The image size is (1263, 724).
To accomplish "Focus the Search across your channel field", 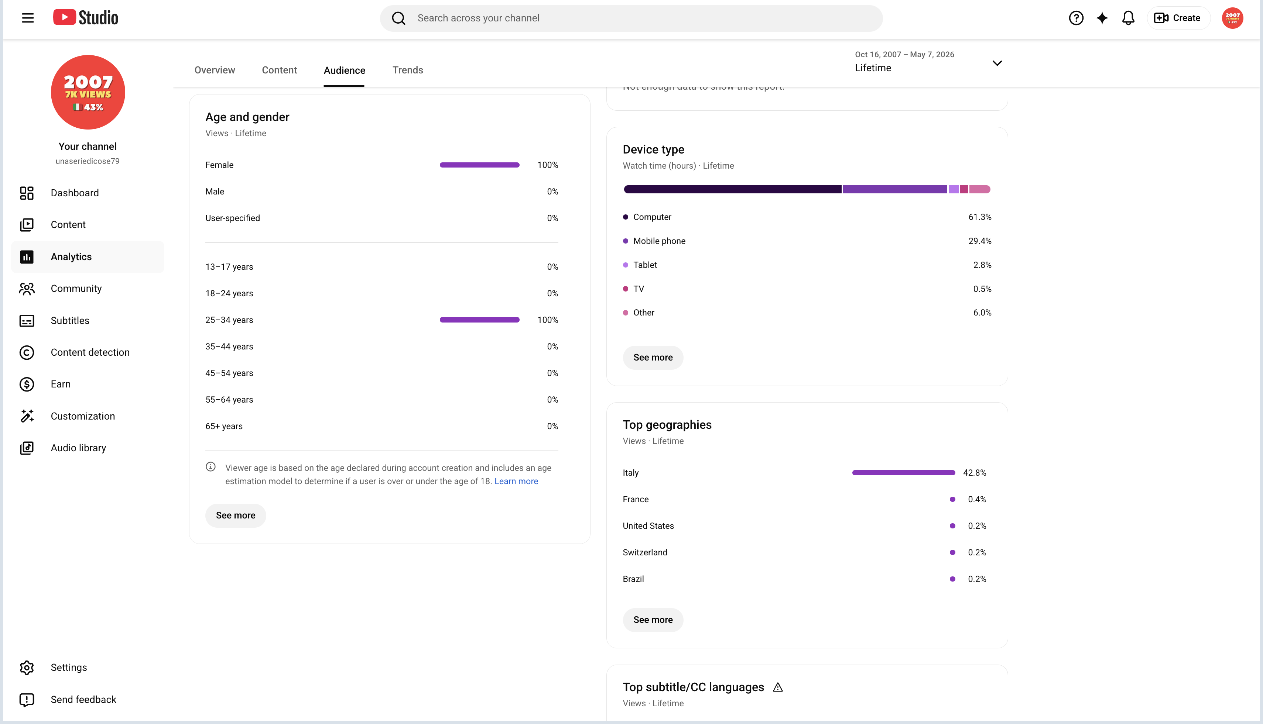I will click(x=631, y=18).
